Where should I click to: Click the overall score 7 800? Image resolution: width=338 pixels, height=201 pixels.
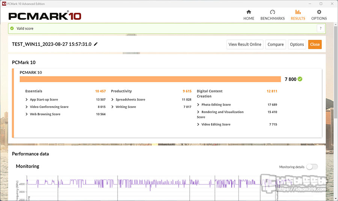290,79
